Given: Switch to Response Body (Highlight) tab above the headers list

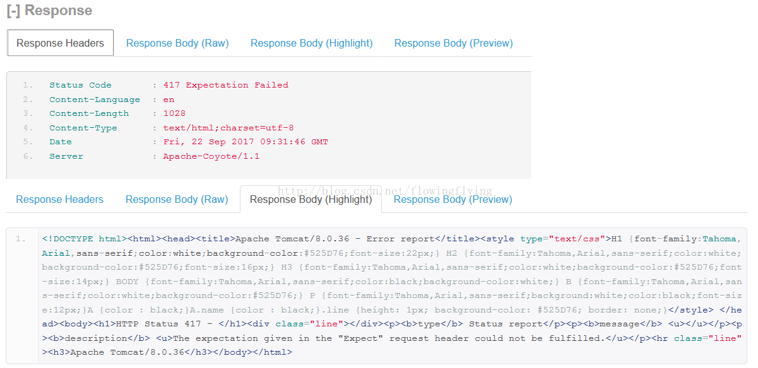Looking at the screenshot, I should tap(312, 43).
